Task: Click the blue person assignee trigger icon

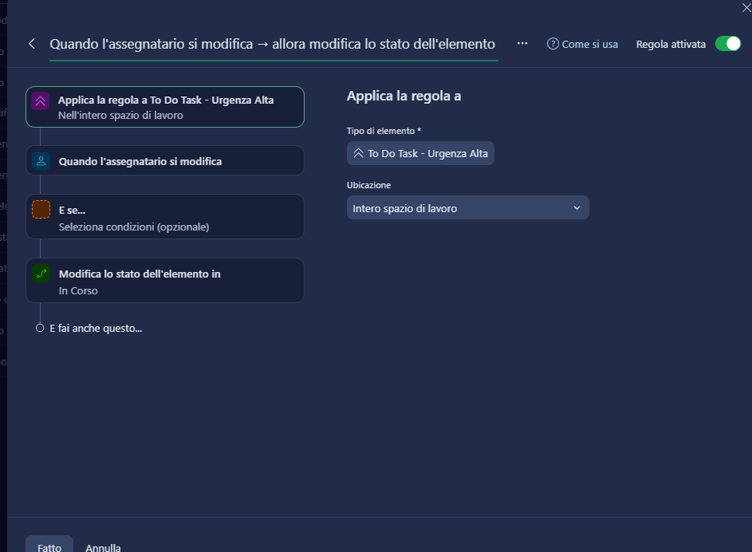Action: (x=41, y=161)
